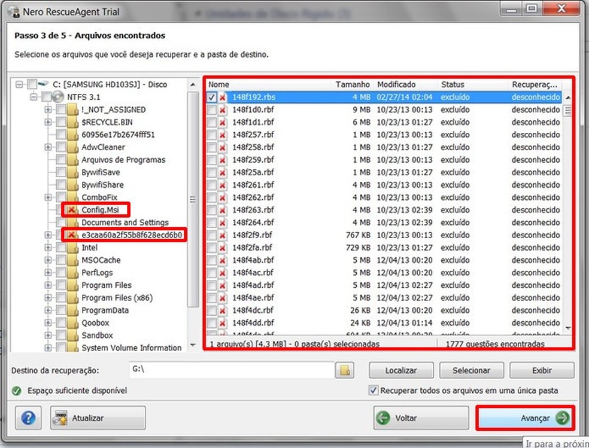Click the folder icon of MSOCache
This screenshot has height=448, width=589.
72,260
